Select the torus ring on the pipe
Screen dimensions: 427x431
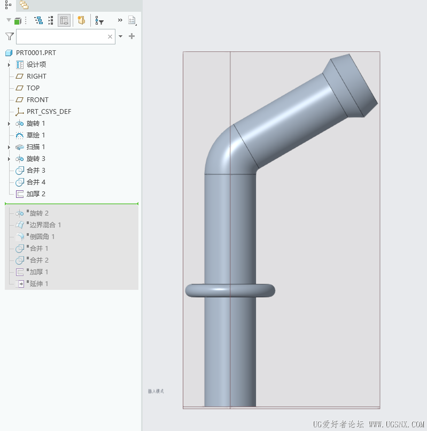pyautogui.click(x=230, y=290)
